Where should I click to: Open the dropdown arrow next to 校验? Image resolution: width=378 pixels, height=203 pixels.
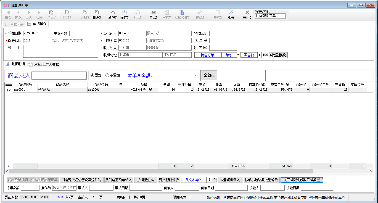tap(210, 15)
